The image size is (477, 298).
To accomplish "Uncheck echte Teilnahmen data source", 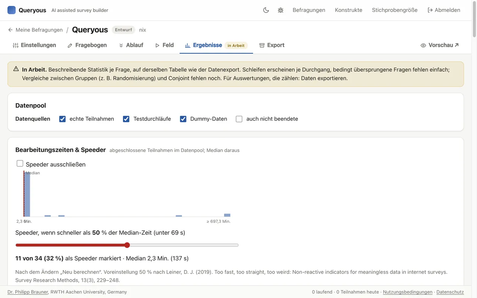I will click(x=63, y=119).
